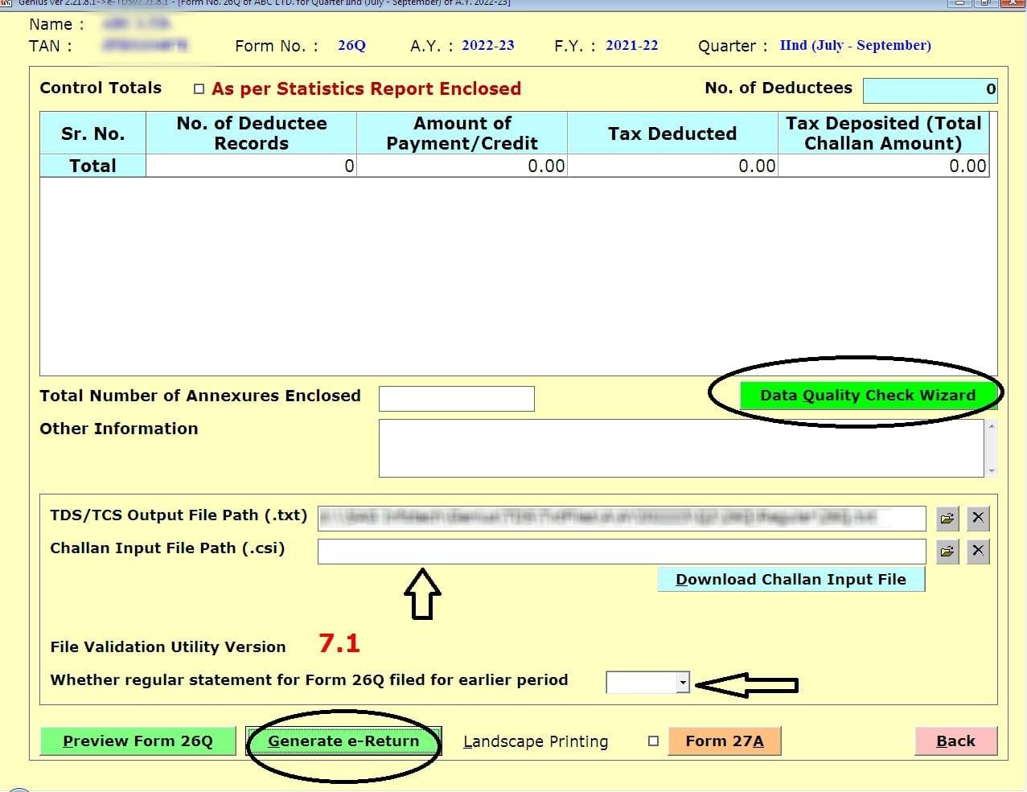Go Back to the previous screen

click(x=955, y=741)
